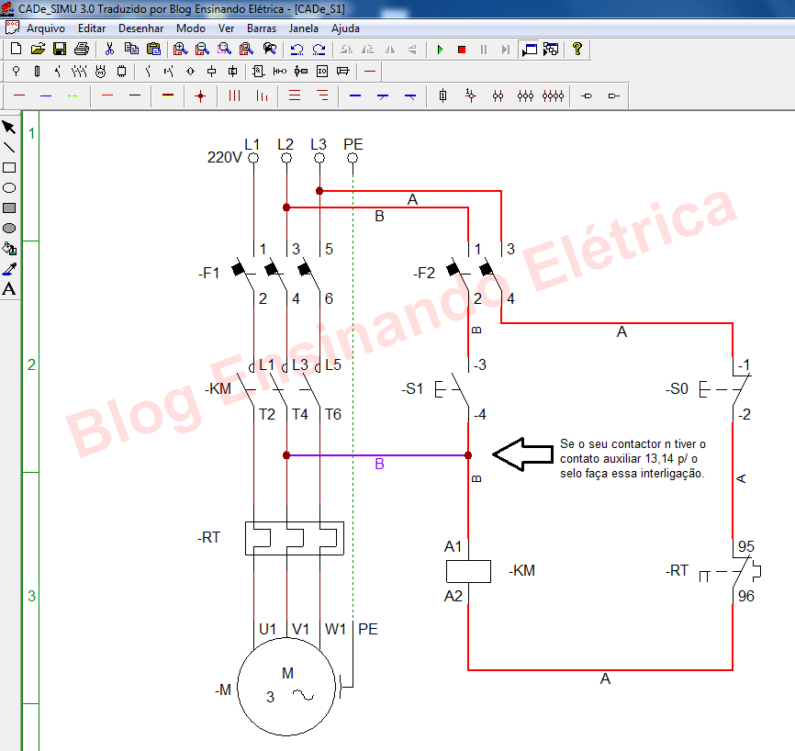This screenshot has height=751, width=795.
Task: Start the simulation with the green play button
Action: coord(441,50)
